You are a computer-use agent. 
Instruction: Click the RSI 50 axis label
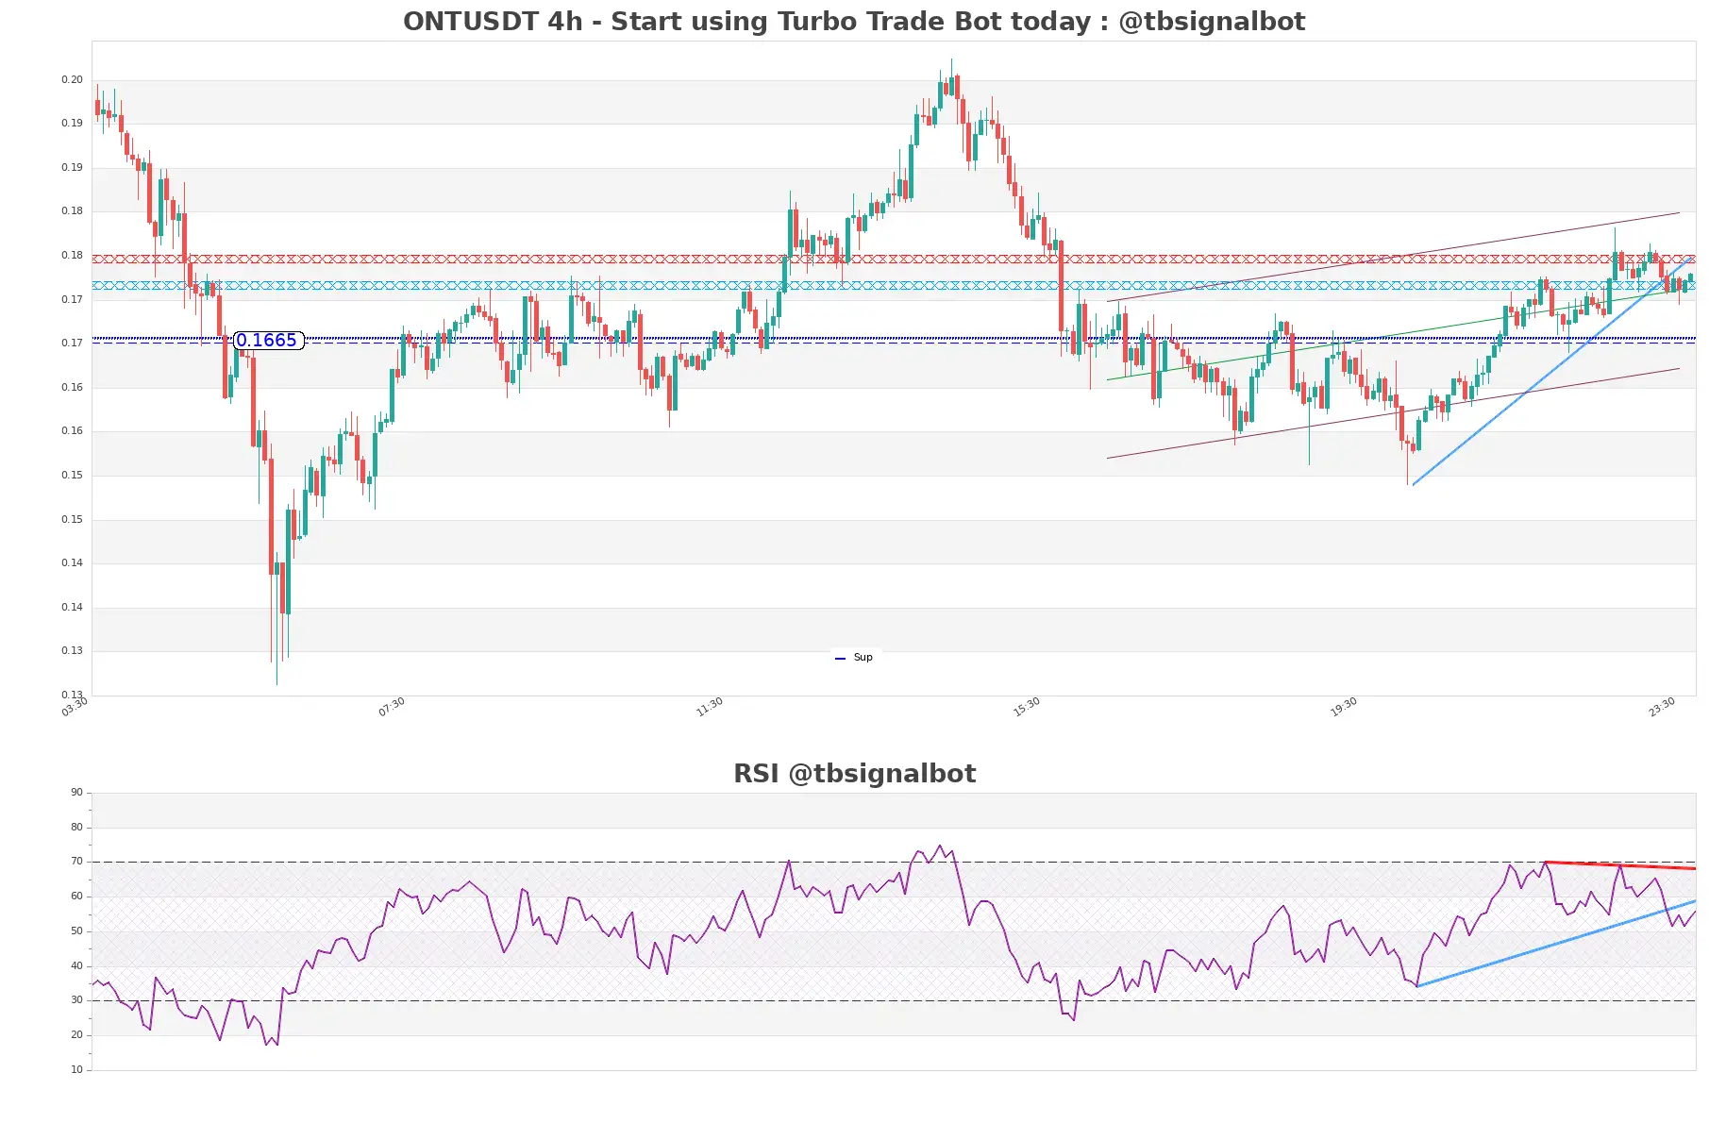[x=76, y=931]
